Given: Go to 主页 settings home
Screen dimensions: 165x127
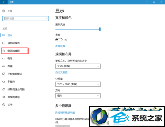Looking at the screenshot, I should pos(10,11).
